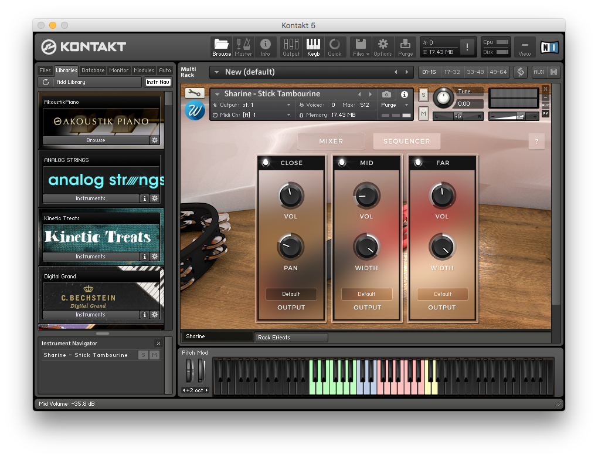Viewport: 598px width, 458px height.
Task: Click the Wavesfactory W logo
Action: click(195, 110)
